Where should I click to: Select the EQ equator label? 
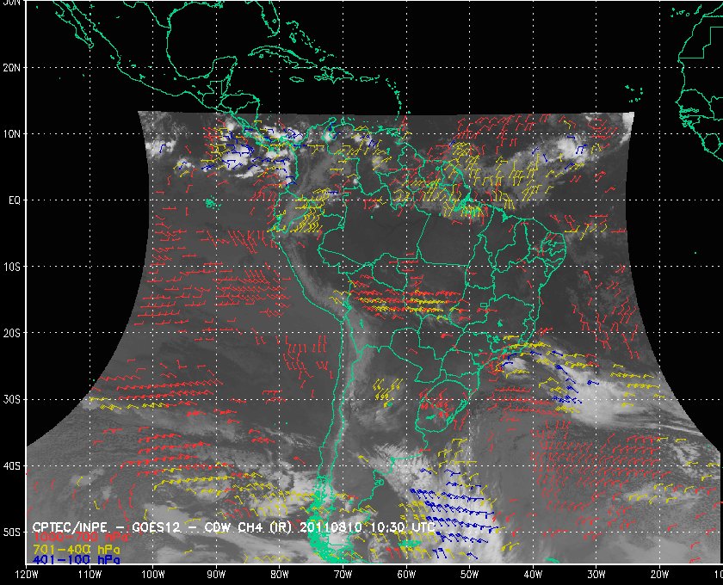(x=15, y=200)
